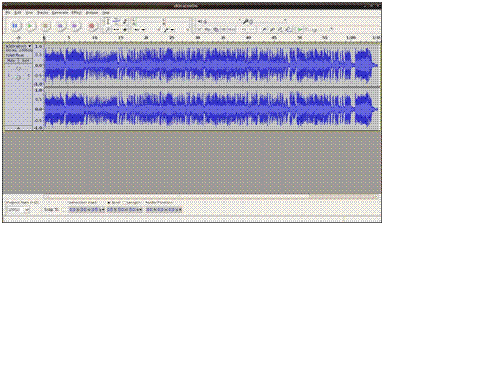Click the Pause transport button
Viewport: 487px width, 365px height.
(15, 26)
